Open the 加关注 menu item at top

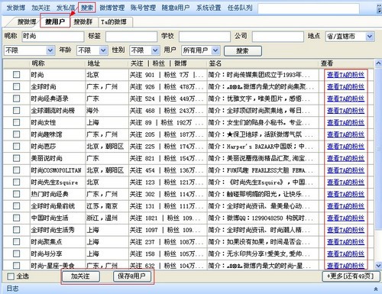pos(40,8)
